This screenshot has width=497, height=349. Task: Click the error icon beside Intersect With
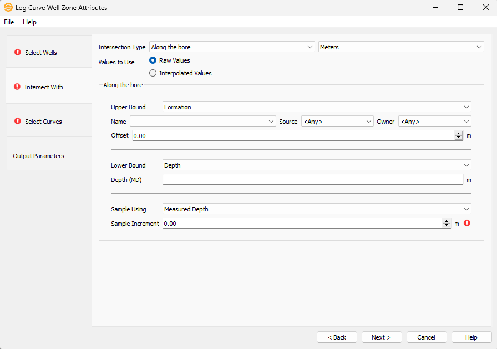tap(18, 87)
